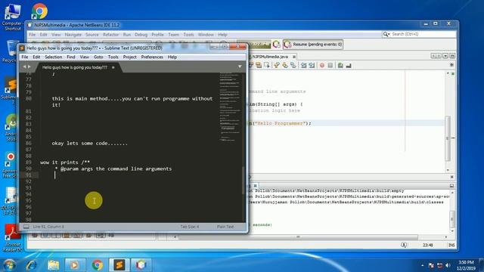Click the NetBeans editor split handle plus icon
Viewport: 484px width, 272px height.
coord(451,65)
